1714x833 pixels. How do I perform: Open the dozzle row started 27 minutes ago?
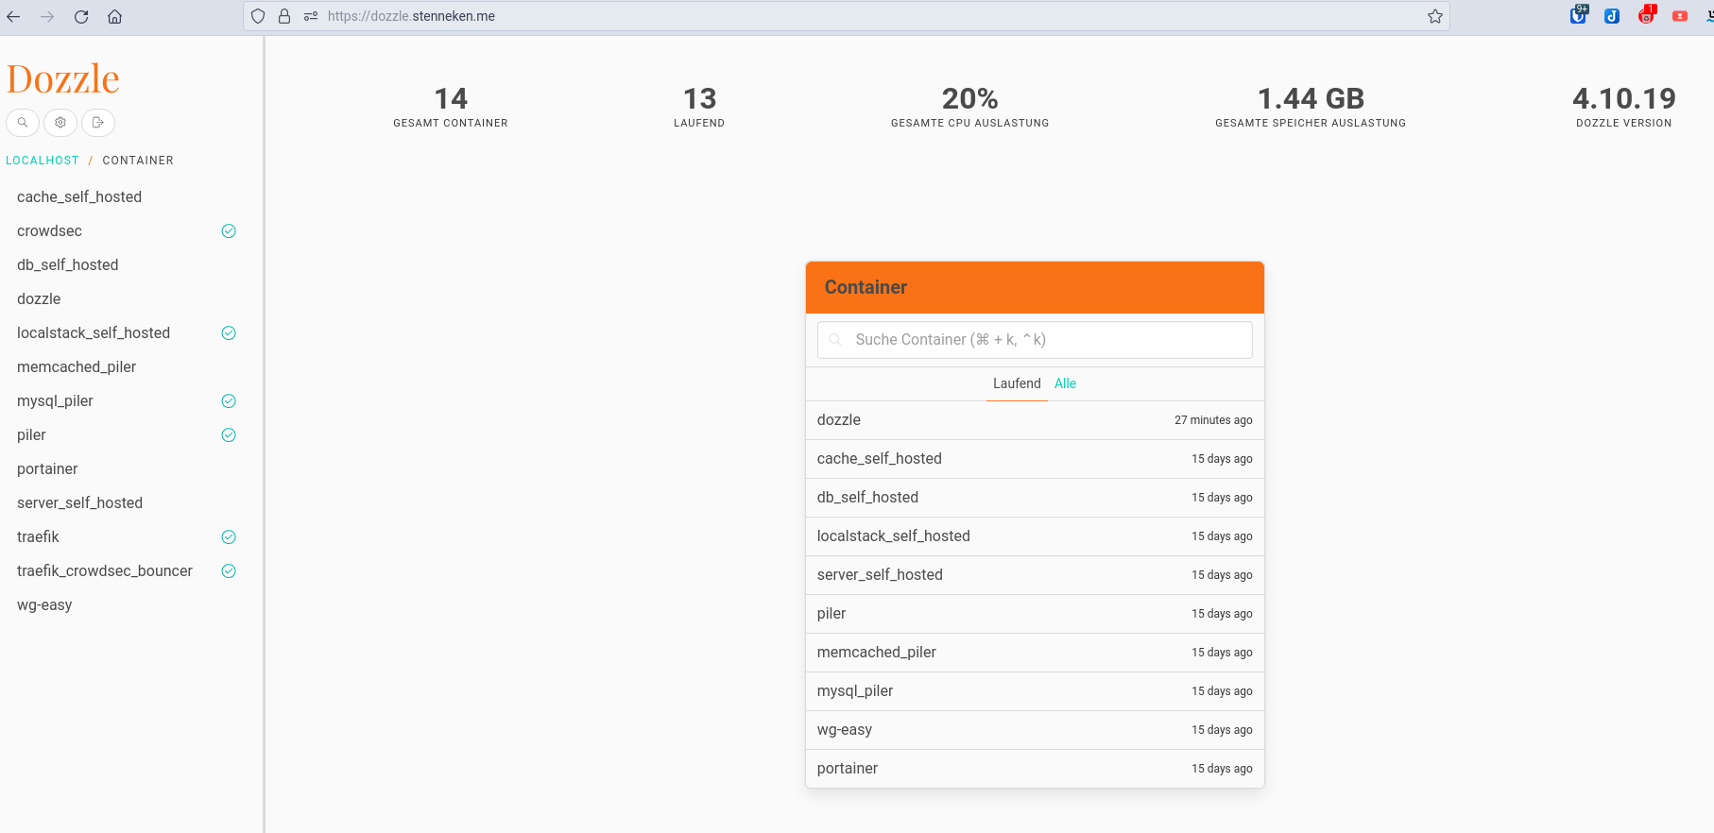(x=839, y=420)
